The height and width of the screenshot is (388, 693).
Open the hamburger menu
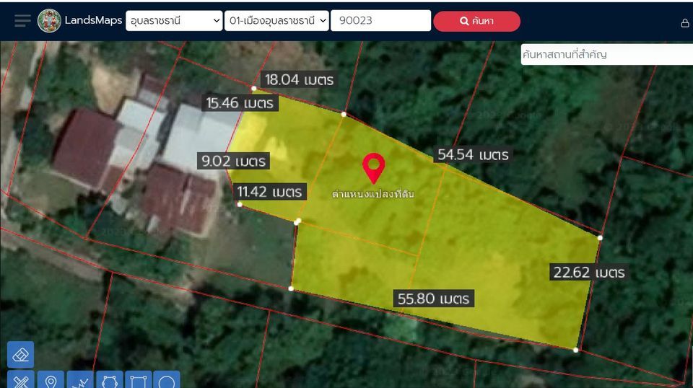coord(22,21)
